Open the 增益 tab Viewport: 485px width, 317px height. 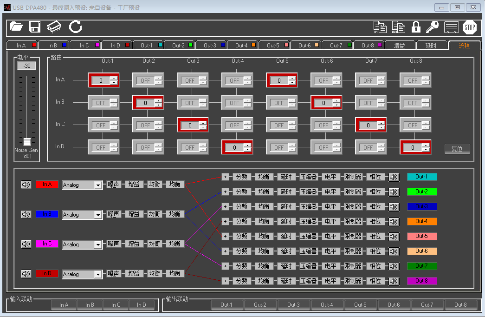tap(400, 46)
